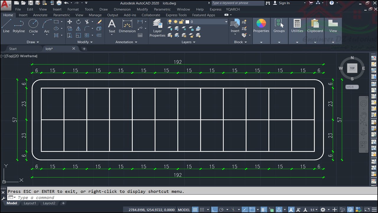Open the Dimension menu

pyautogui.click(x=122, y=9)
